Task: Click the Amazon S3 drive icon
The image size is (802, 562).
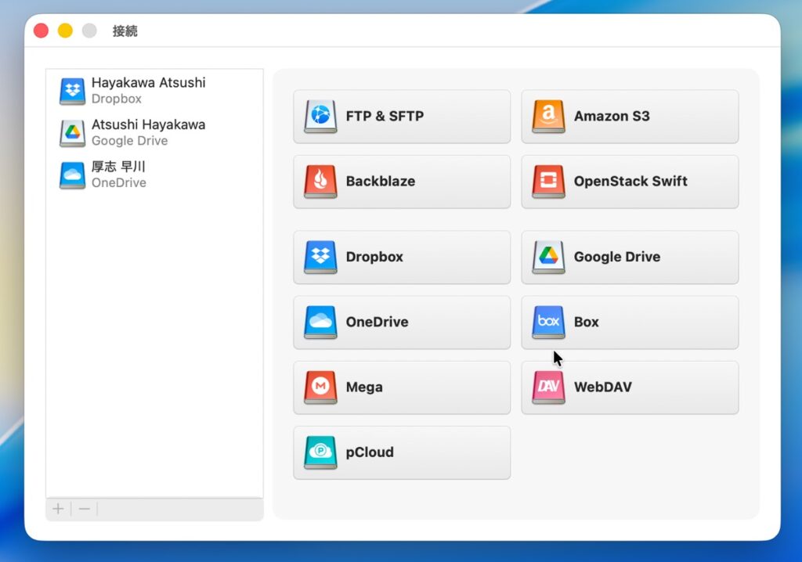Action: [x=548, y=117]
